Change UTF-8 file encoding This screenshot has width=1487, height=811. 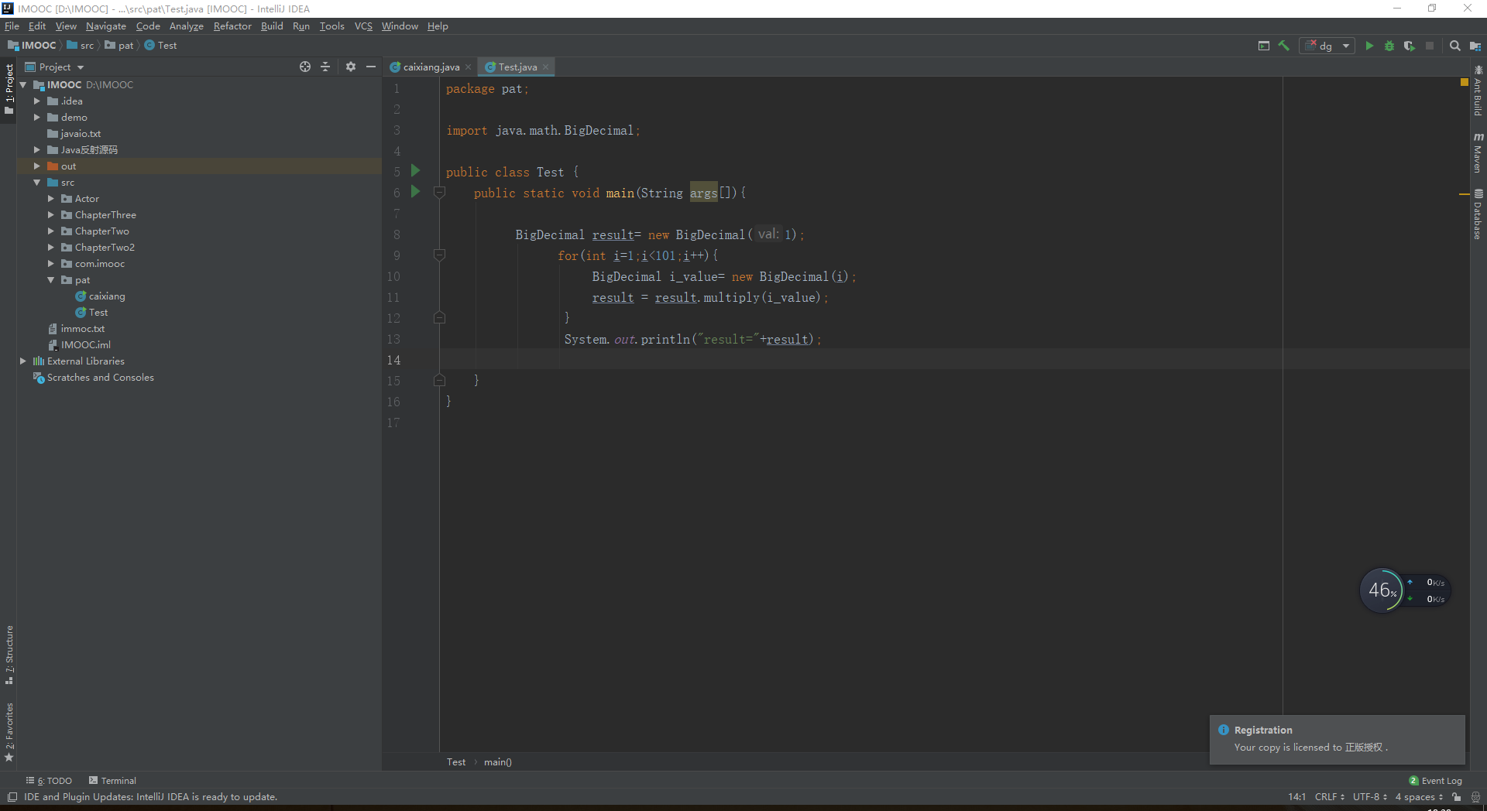[x=1369, y=797]
